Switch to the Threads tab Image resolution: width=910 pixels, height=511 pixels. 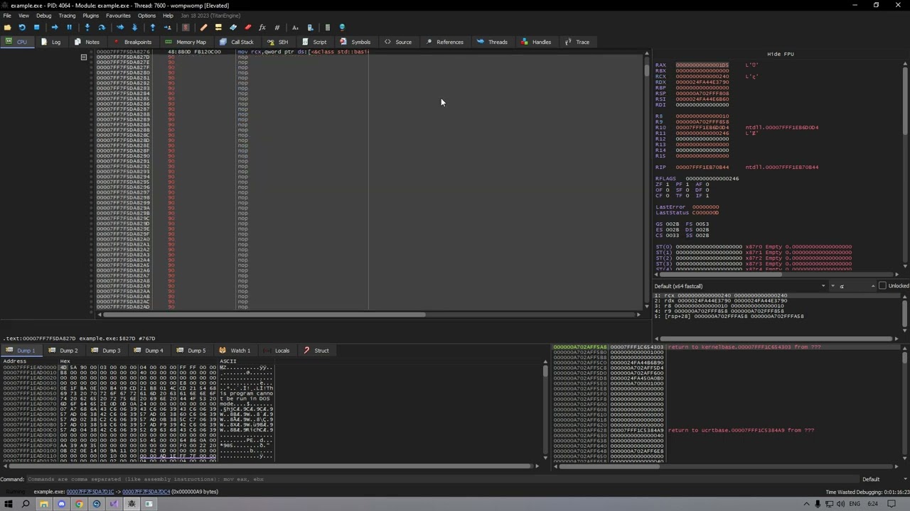[493, 42]
